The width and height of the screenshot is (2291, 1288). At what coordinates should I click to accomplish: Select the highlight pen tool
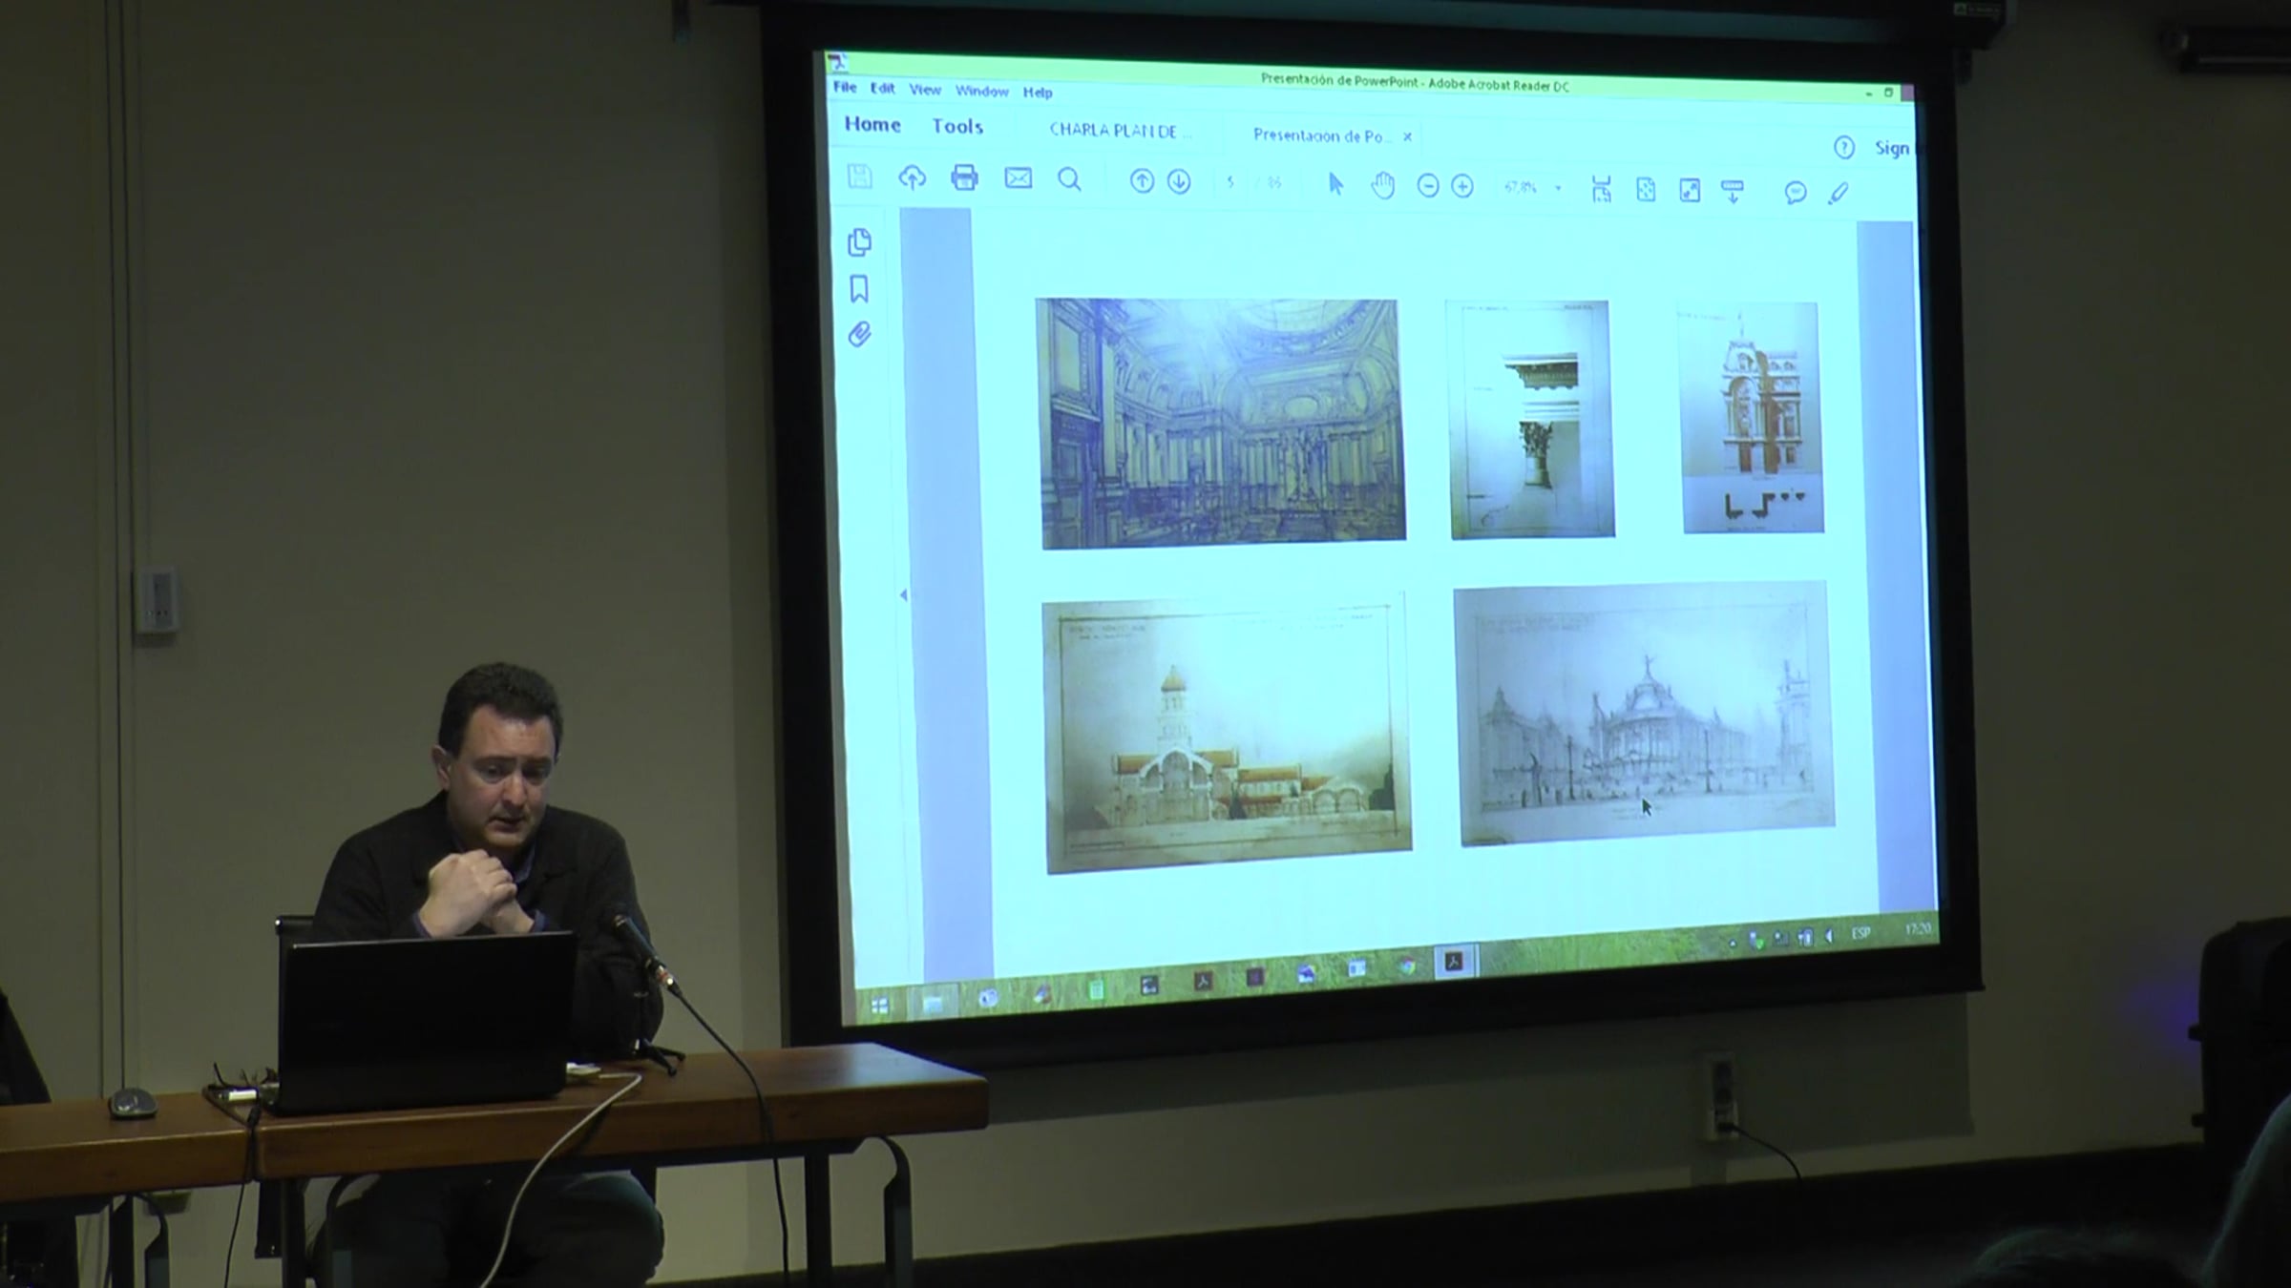(x=1838, y=194)
